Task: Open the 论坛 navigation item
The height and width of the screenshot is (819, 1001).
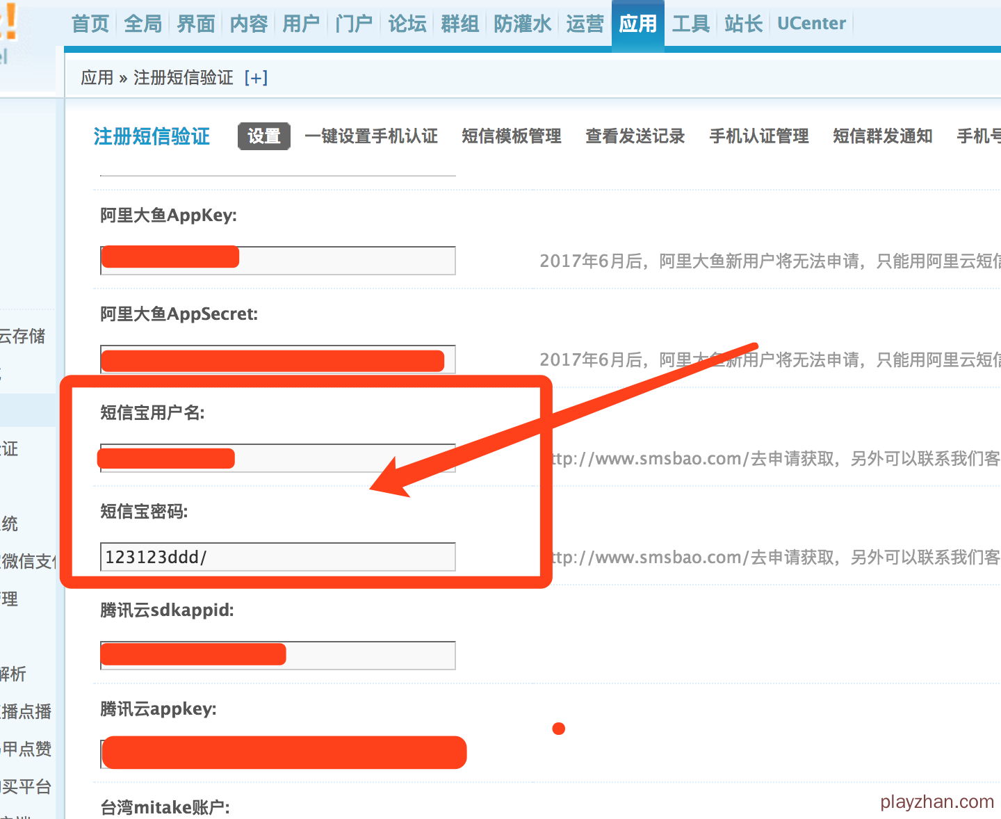Action: [x=407, y=24]
